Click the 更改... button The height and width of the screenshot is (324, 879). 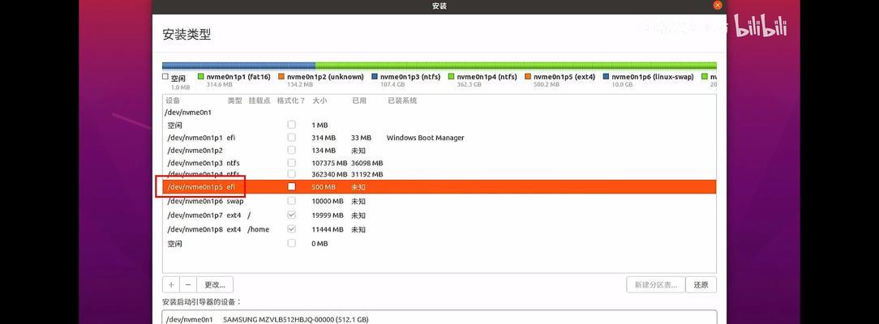(x=215, y=284)
